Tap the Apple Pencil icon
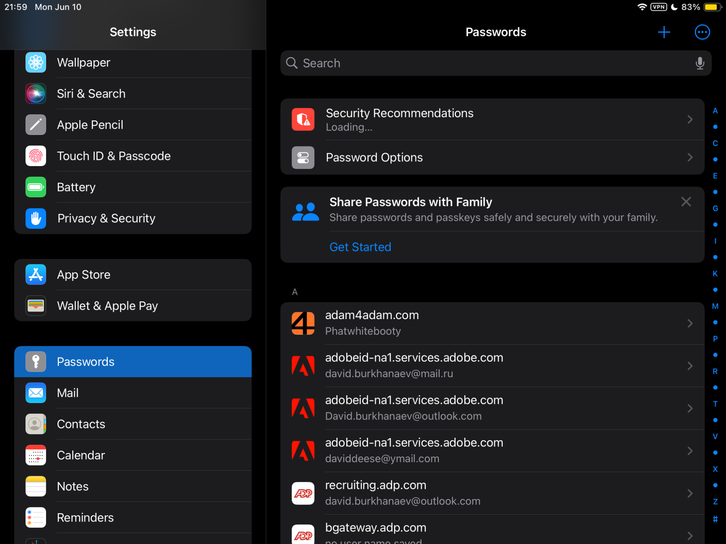 point(36,125)
